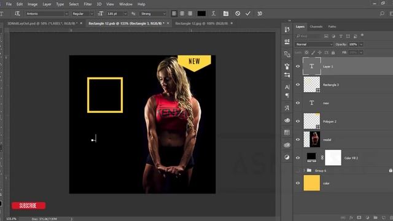Open the Opacity slider dropdown

(361, 44)
